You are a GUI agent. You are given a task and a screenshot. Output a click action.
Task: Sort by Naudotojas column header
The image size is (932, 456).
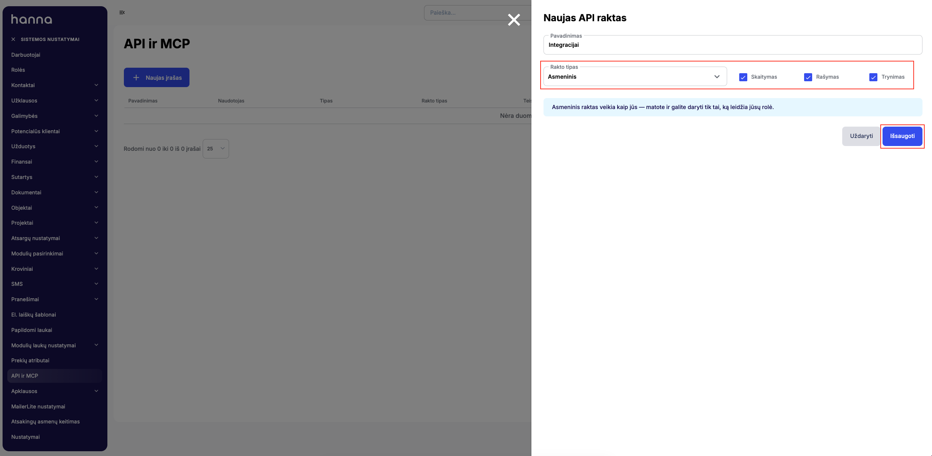click(x=231, y=101)
